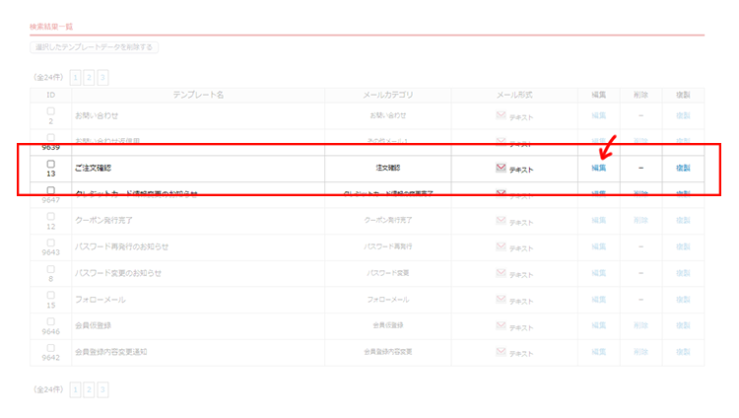Viewport: 739px width, 418px height.
Task: Check the box for パスワード再発行のお知らせ (ID 9643)
Action: pyautogui.click(x=50, y=243)
